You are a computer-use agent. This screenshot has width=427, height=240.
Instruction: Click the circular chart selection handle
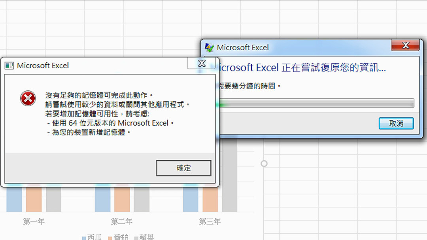[263, 163]
